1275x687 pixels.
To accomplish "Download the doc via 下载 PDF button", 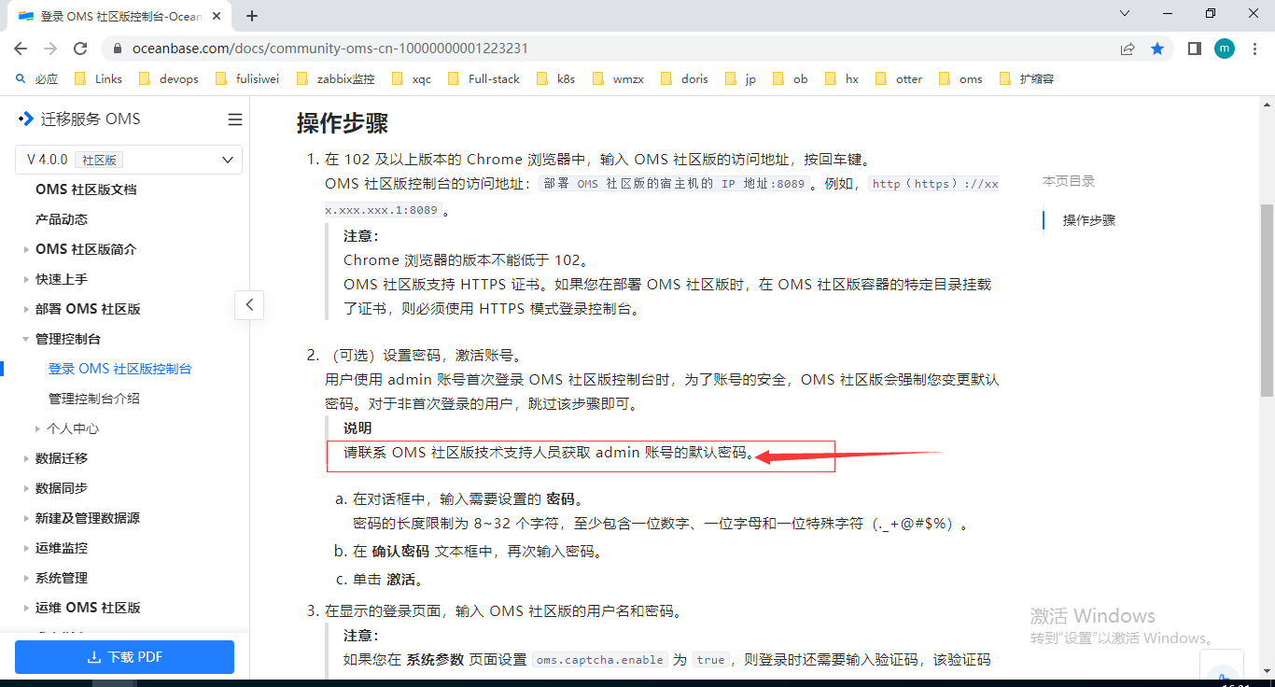I will (x=124, y=657).
